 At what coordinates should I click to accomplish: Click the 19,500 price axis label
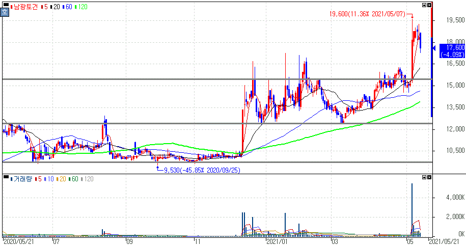[x=456, y=20]
